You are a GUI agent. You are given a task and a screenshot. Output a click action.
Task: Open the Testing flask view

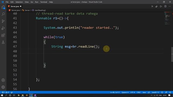tap(3, 42)
